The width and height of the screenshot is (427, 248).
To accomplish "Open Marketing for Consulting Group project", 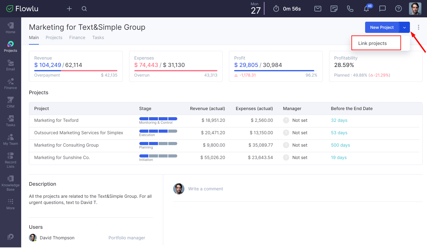I will pos(66,145).
